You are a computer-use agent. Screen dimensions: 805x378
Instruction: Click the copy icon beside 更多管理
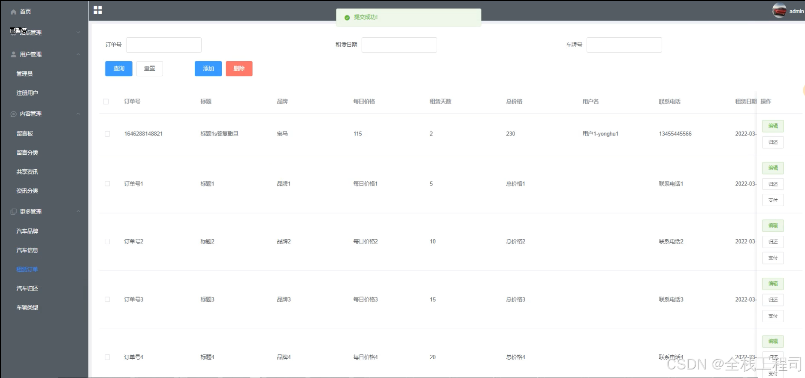coord(13,212)
